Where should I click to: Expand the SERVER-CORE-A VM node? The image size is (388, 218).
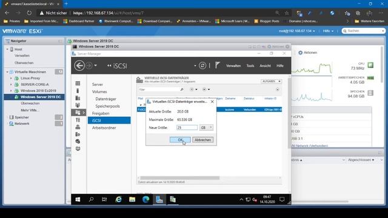click(11, 85)
